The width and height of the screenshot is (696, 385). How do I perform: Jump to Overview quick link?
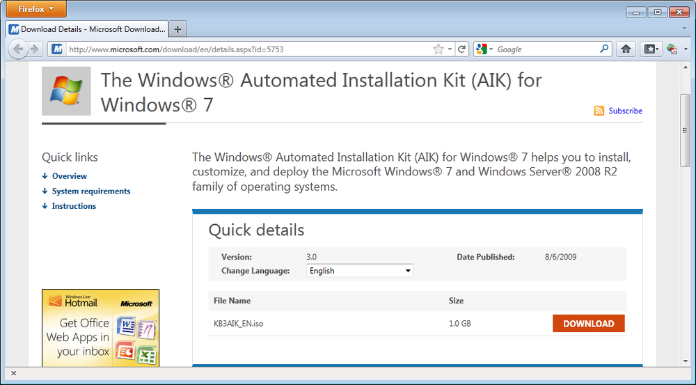[x=69, y=176]
